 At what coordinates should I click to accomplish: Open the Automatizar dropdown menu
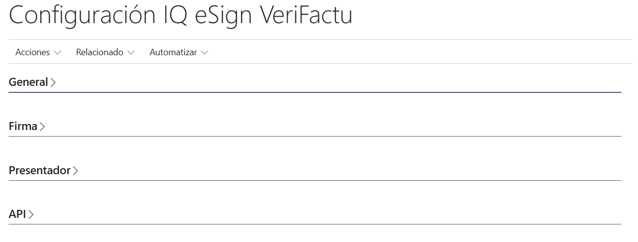click(x=173, y=52)
